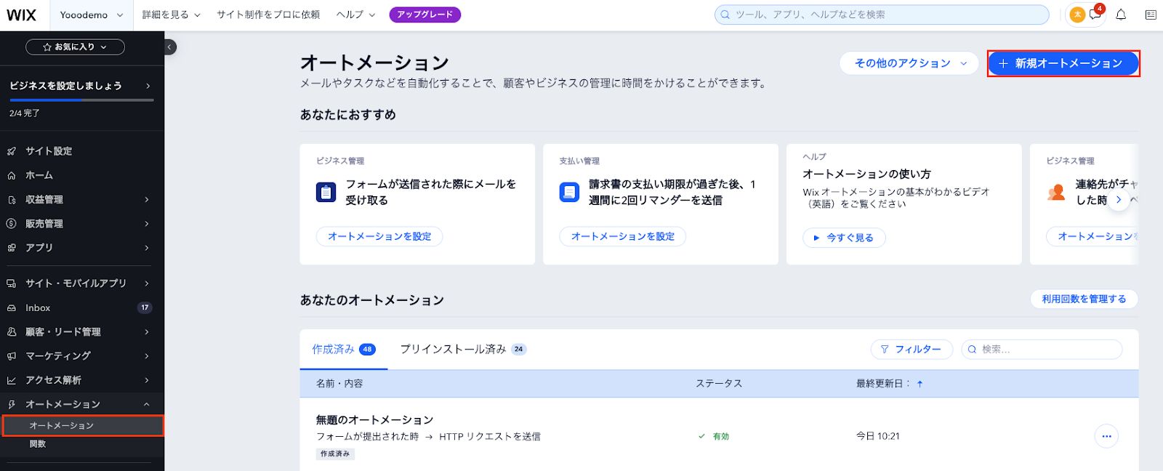
Task: Collapse the sidebar with arrow button
Action: (169, 47)
